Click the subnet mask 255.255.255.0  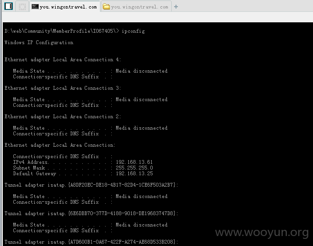(x=134, y=168)
